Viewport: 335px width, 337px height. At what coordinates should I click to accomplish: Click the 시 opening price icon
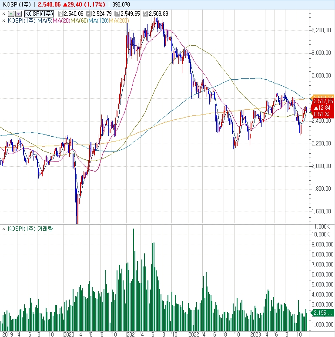click(89, 14)
